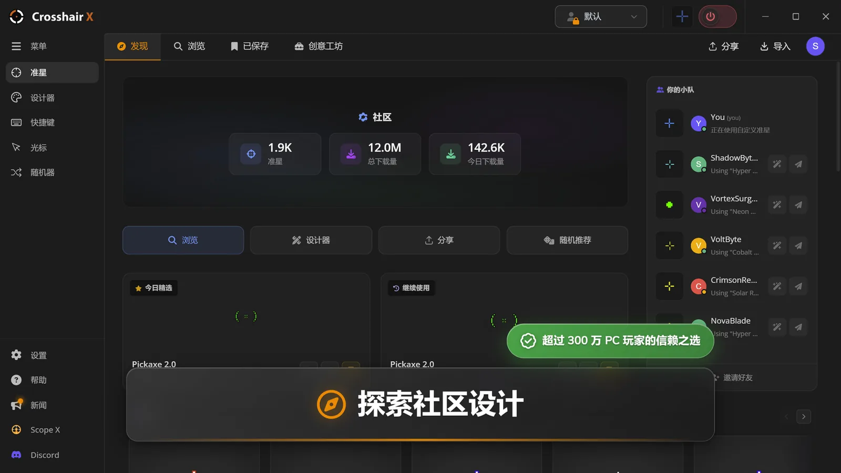Viewport: 841px width, 473px height.
Task: Switch to the 已保存 tab
Action: [x=250, y=46]
